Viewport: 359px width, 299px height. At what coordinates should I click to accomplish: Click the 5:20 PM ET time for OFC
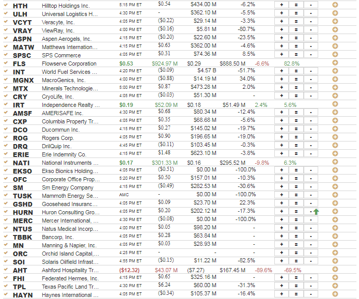click(x=130, y=178)
